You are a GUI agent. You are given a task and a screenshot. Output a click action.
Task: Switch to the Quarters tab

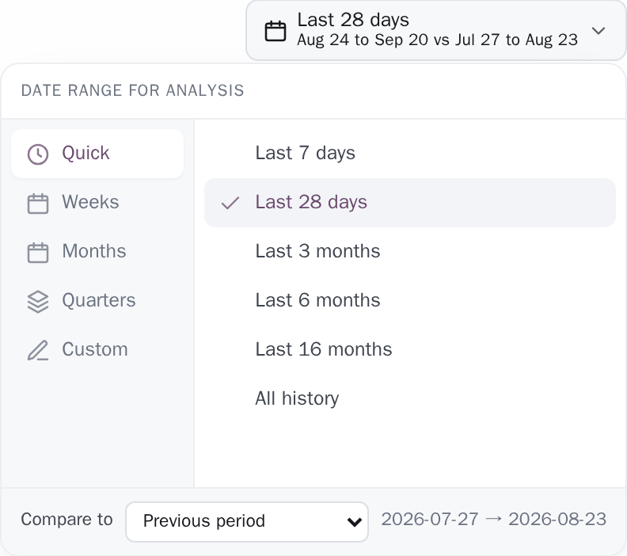[x=97, y=301]
